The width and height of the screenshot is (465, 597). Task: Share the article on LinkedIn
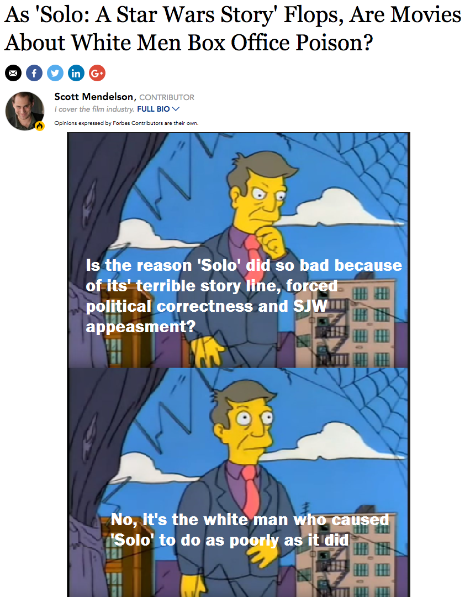[76, 73]
